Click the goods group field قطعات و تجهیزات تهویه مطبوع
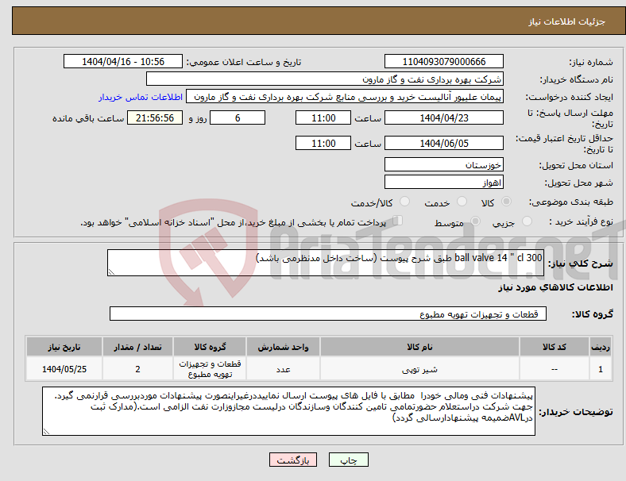626x481 pixels. (328, 314)
